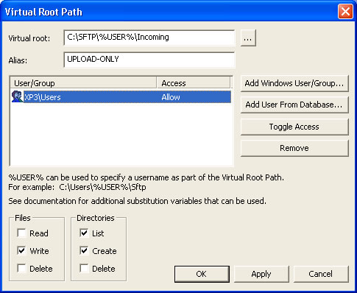Click Add Windows User/Group button
This screenshot has height=293, width=357.
coord(294,83)
